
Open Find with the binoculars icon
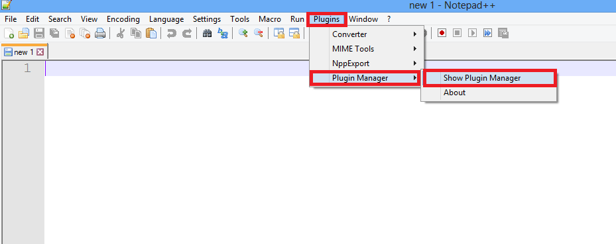point(208,33)
